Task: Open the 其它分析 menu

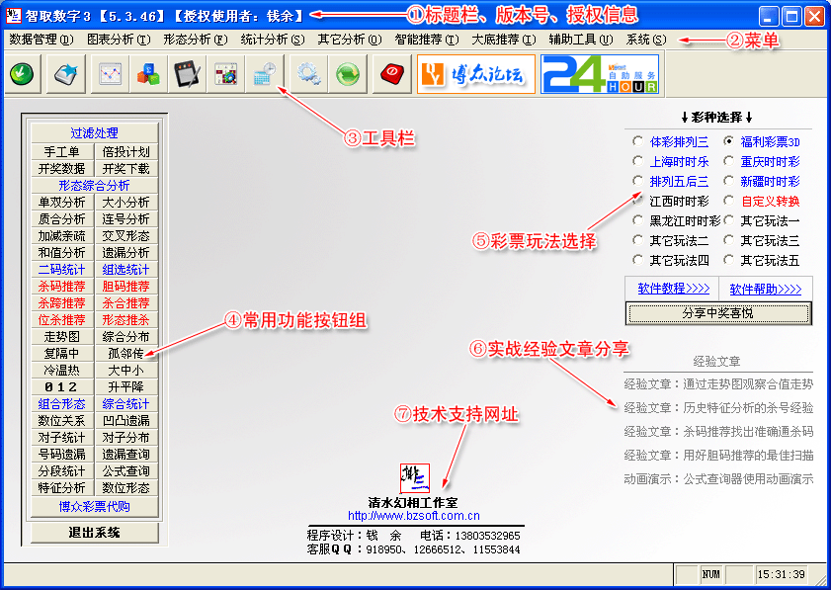Action: coord(350,40)
